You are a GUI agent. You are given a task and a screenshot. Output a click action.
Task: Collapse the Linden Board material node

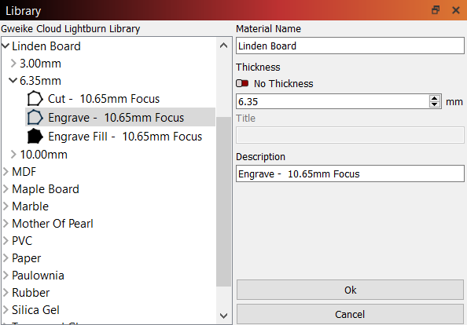[6, 46]
